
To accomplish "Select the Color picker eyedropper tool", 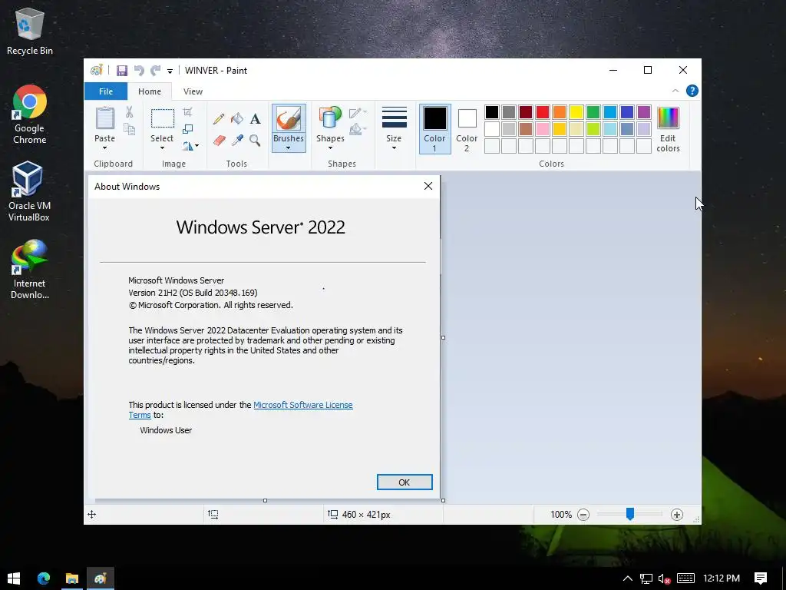I will (x=237, y=141).
